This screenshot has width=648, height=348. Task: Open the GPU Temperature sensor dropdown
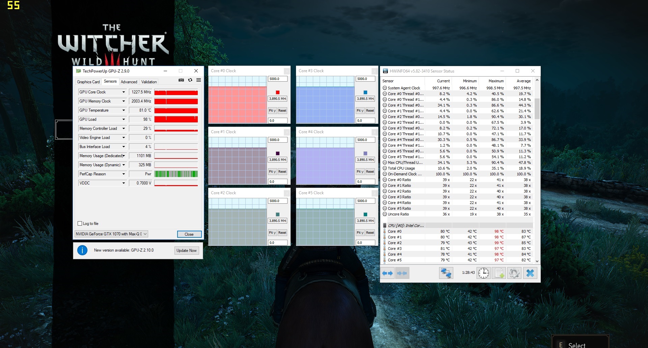pyautogui.click(x=124, y=110)
